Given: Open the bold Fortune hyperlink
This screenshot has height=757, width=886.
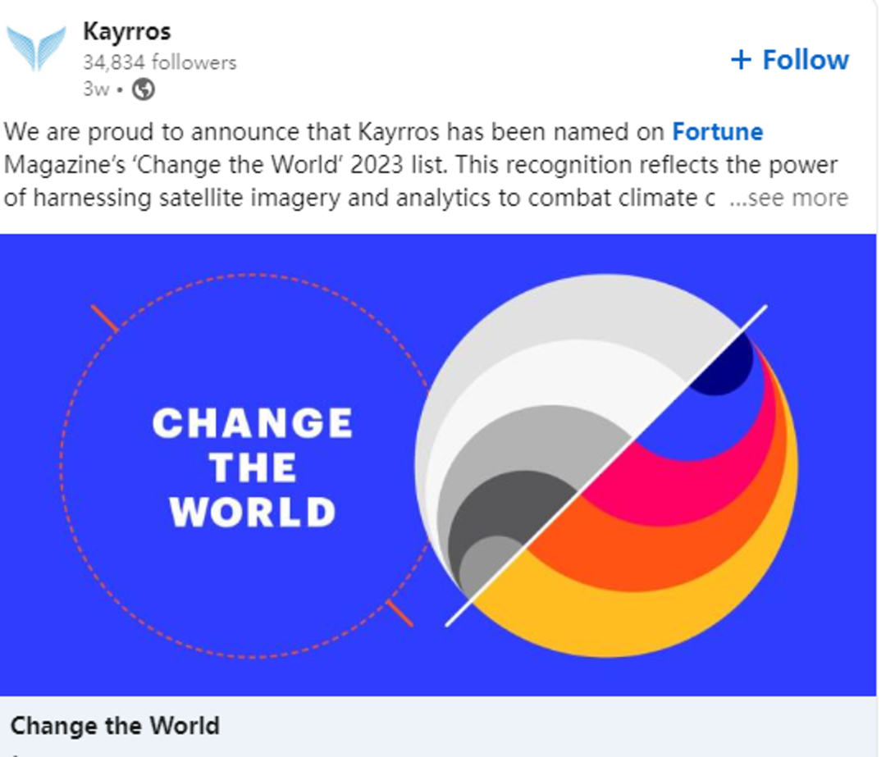Looking at the screenshot, I should 718,132.
